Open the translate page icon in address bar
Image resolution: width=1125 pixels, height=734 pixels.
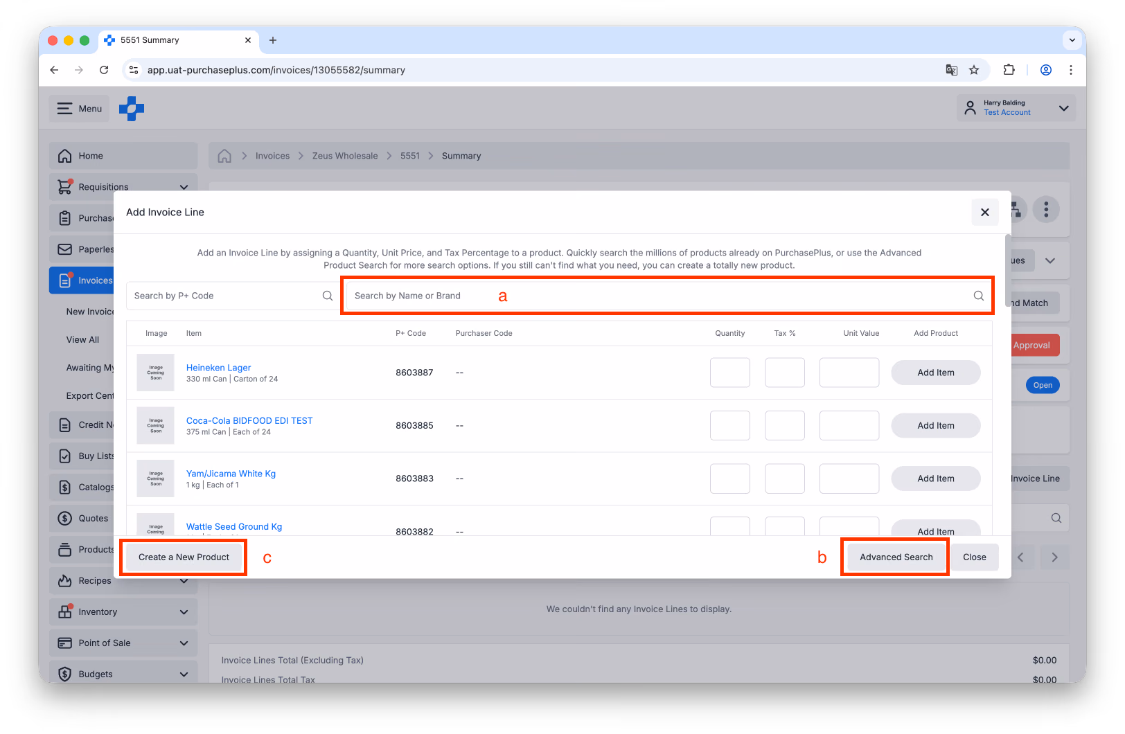pyautogui.click(x=952, y=70)
